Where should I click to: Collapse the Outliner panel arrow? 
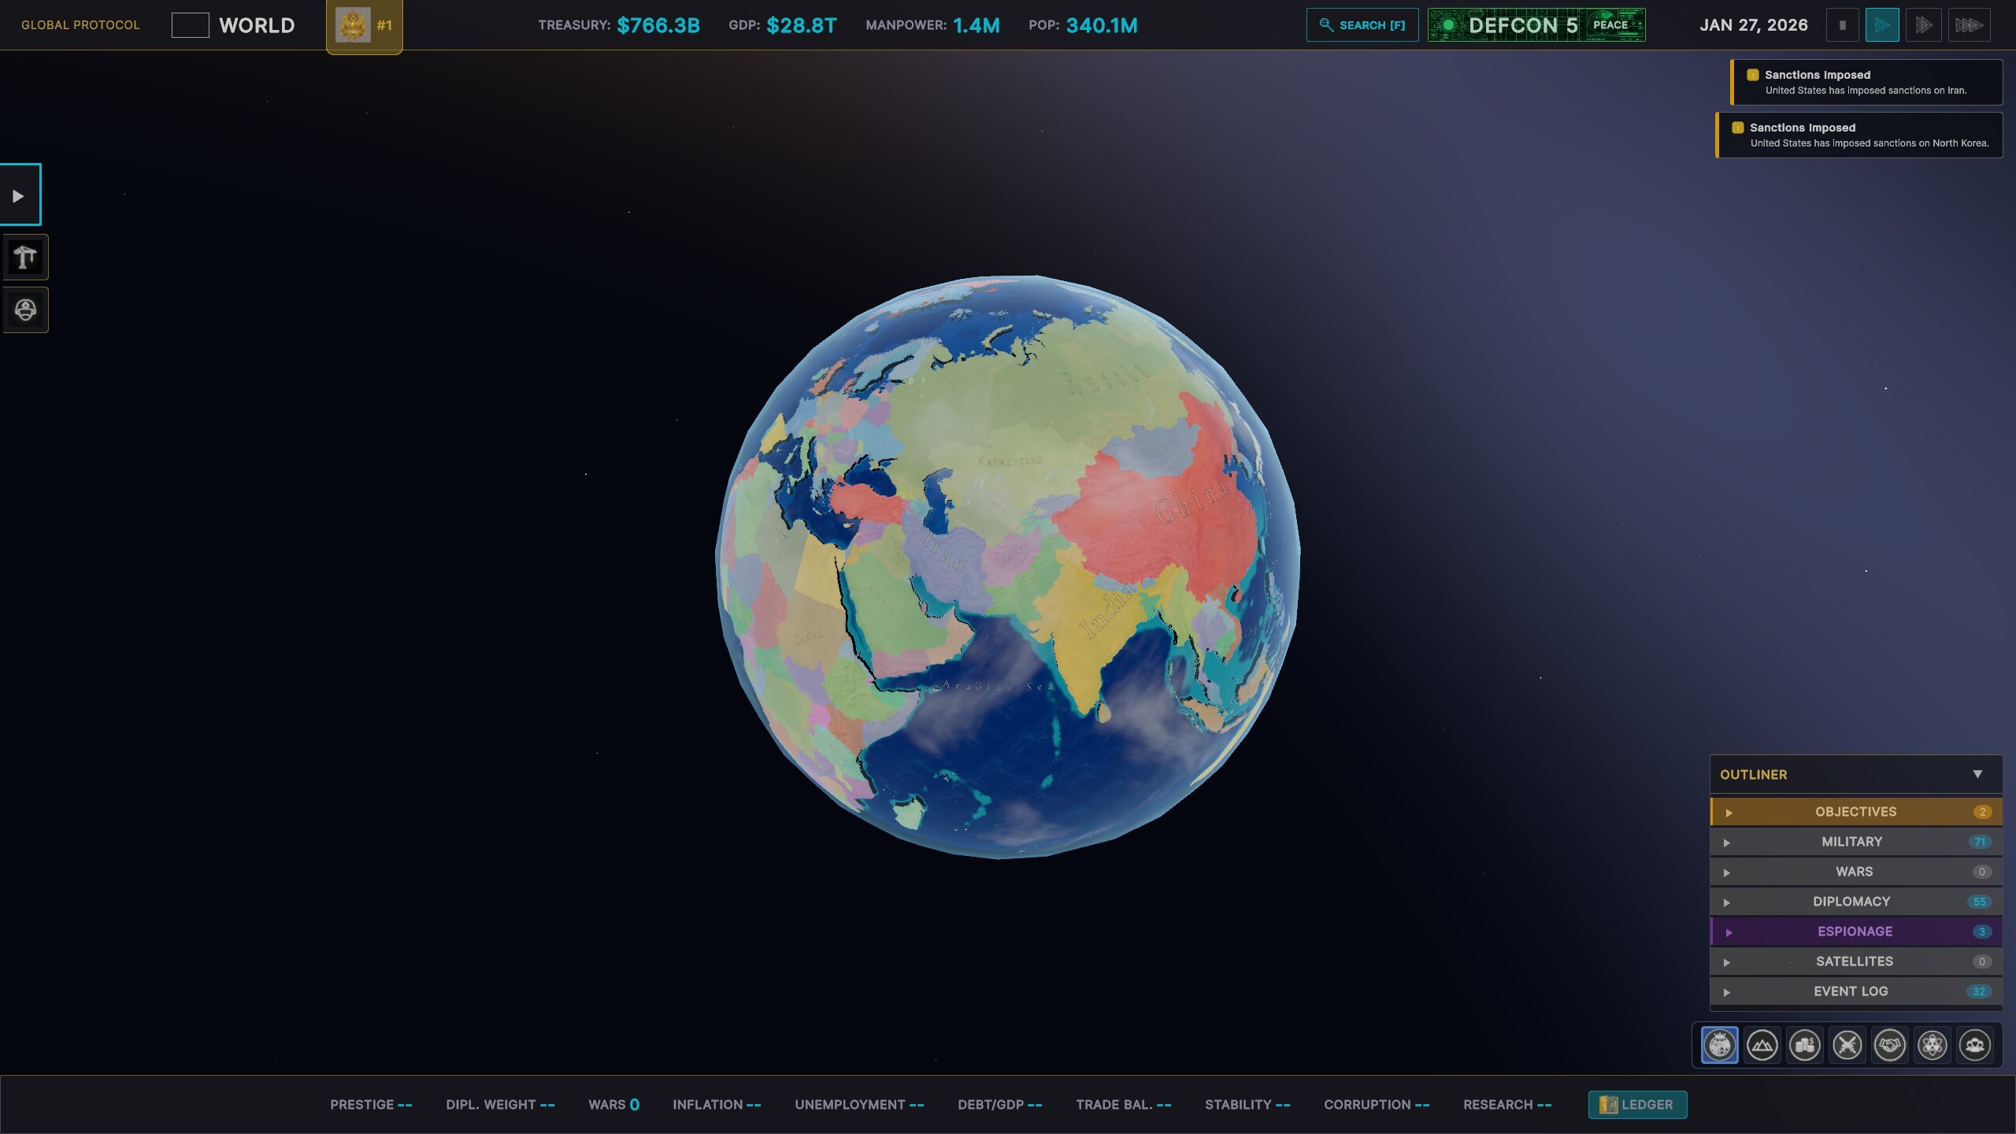(1977, 774)
